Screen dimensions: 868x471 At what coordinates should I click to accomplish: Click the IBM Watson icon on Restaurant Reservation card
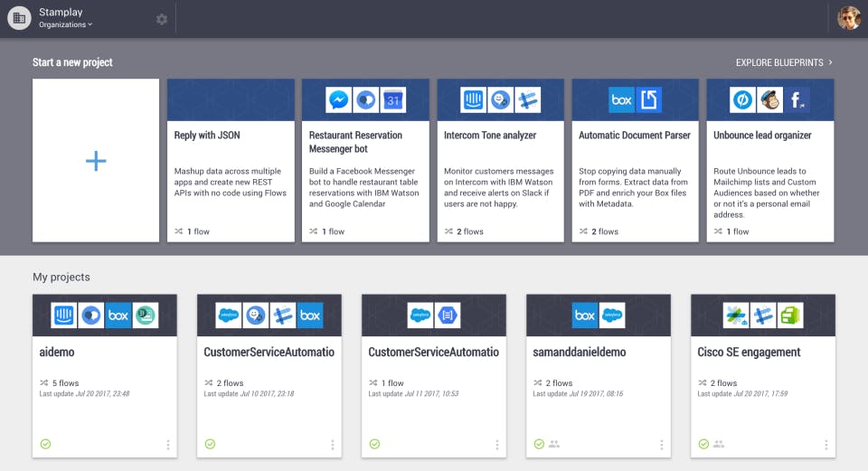[x=366, y=100]
